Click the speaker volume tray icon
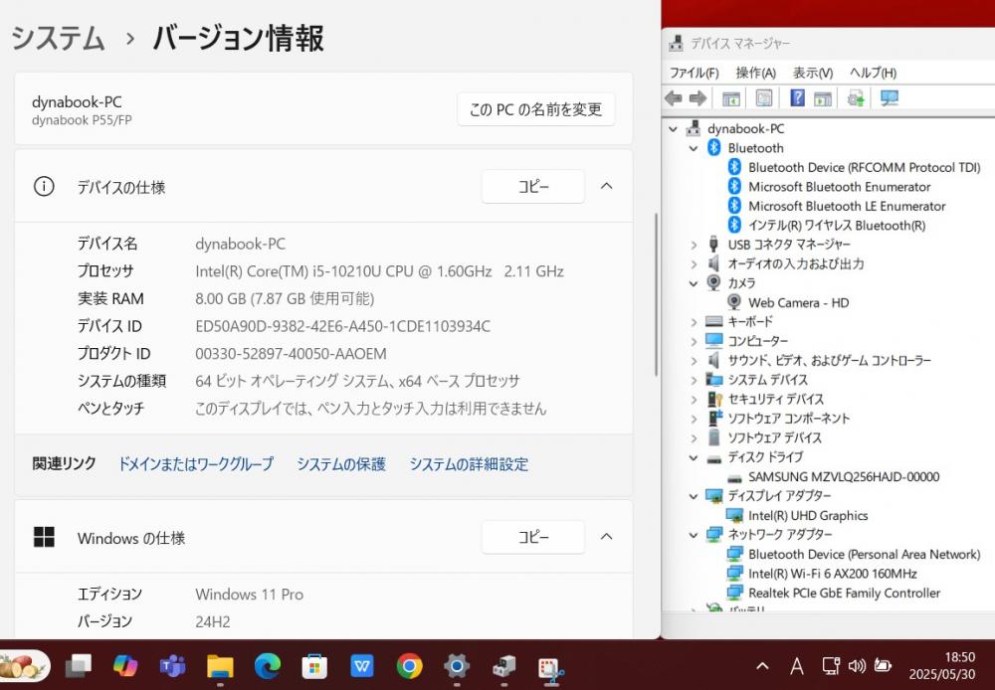 857,665
